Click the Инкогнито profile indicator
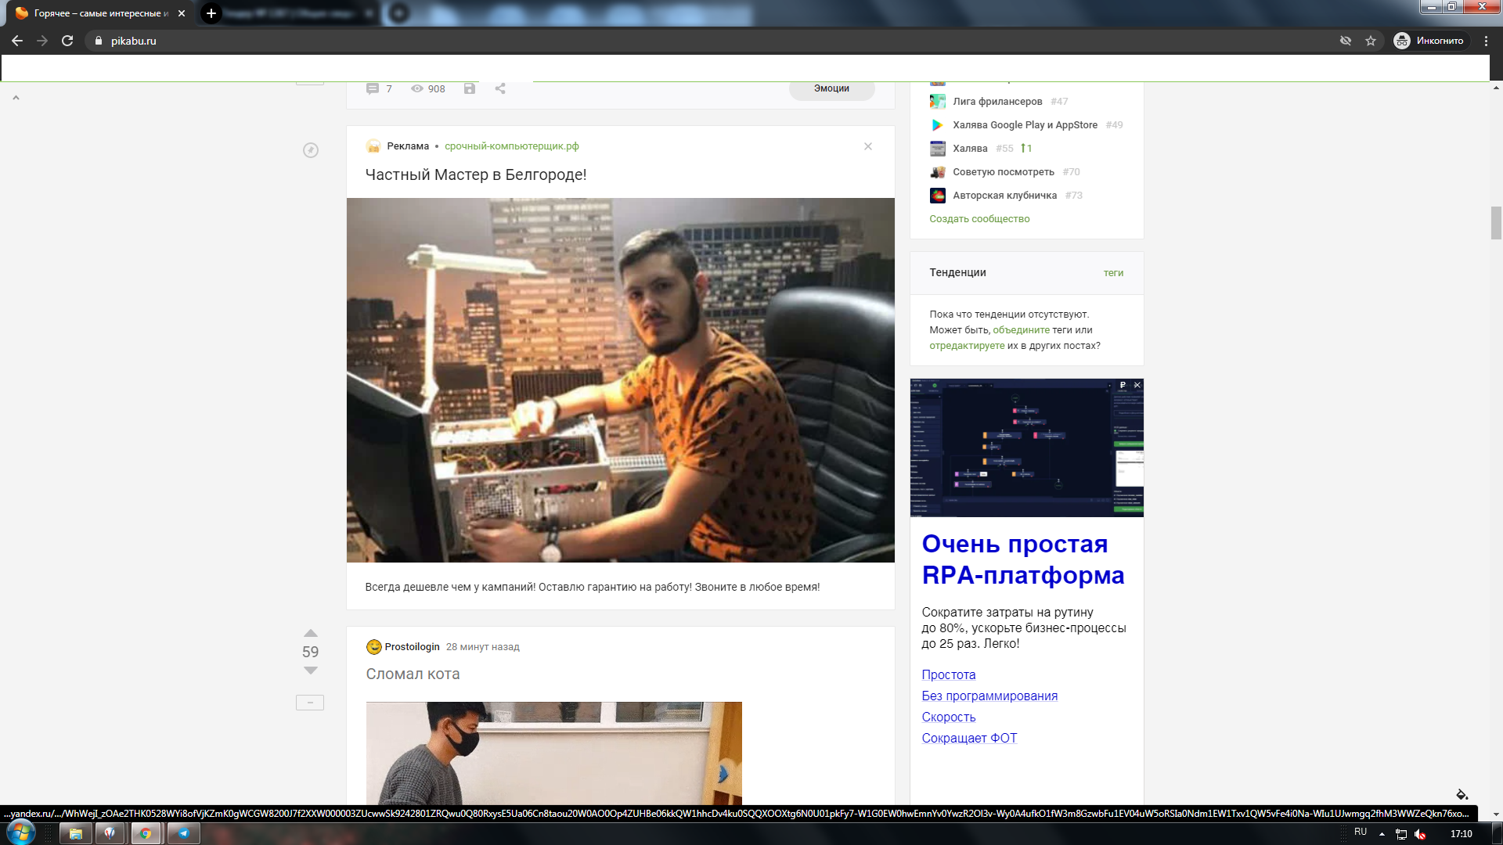 coord(1429,41)
